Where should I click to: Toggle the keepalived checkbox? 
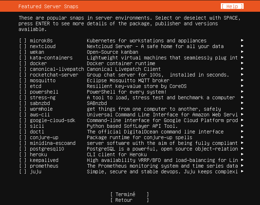pos(23,160)
